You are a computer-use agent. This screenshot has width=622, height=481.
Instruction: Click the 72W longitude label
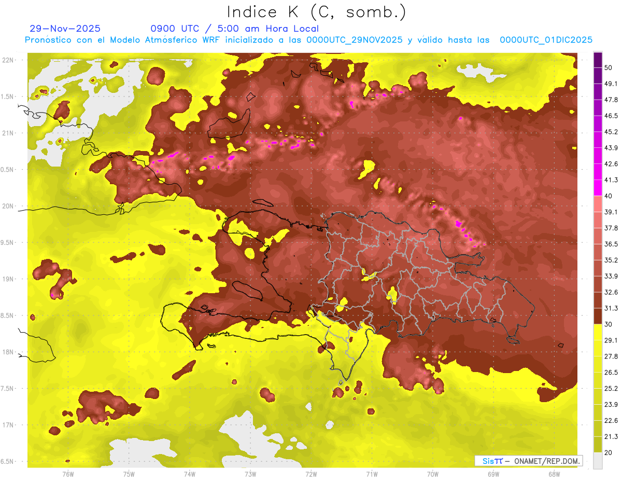point(311,474)
